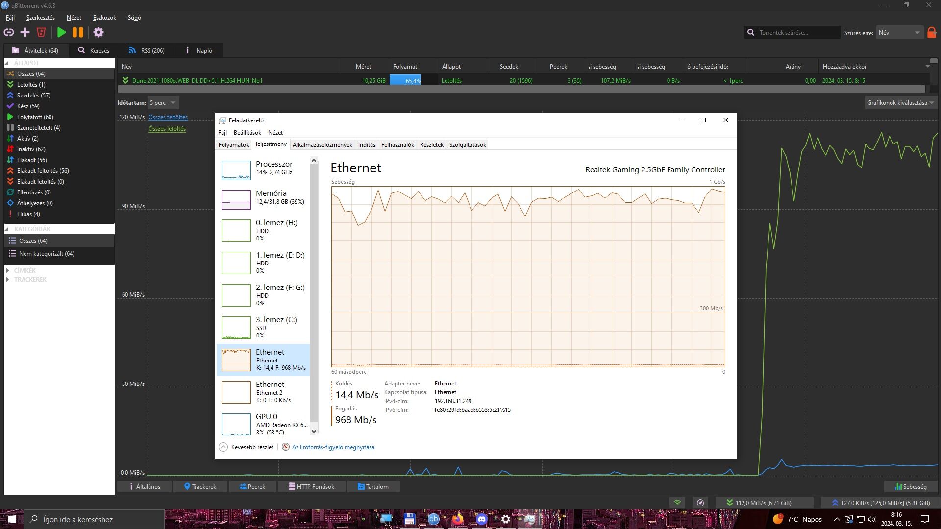Click torrent list horizontal scrollbar
941x529 pixels.
pyautogui.click(x=521, y=89)
